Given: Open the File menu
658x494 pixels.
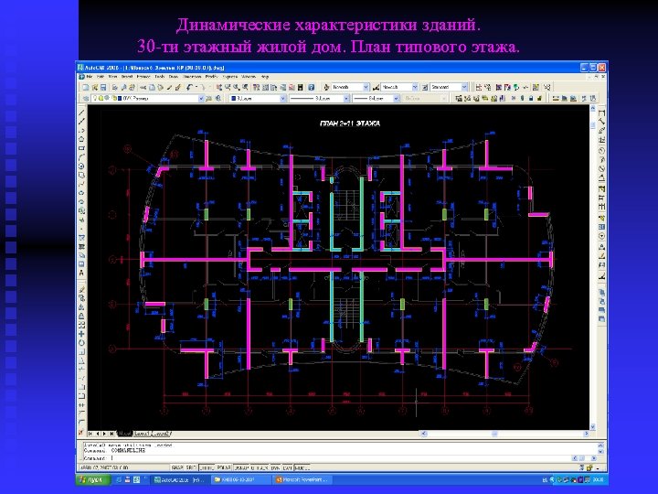Looking at the screenshot, I should 90,77.
